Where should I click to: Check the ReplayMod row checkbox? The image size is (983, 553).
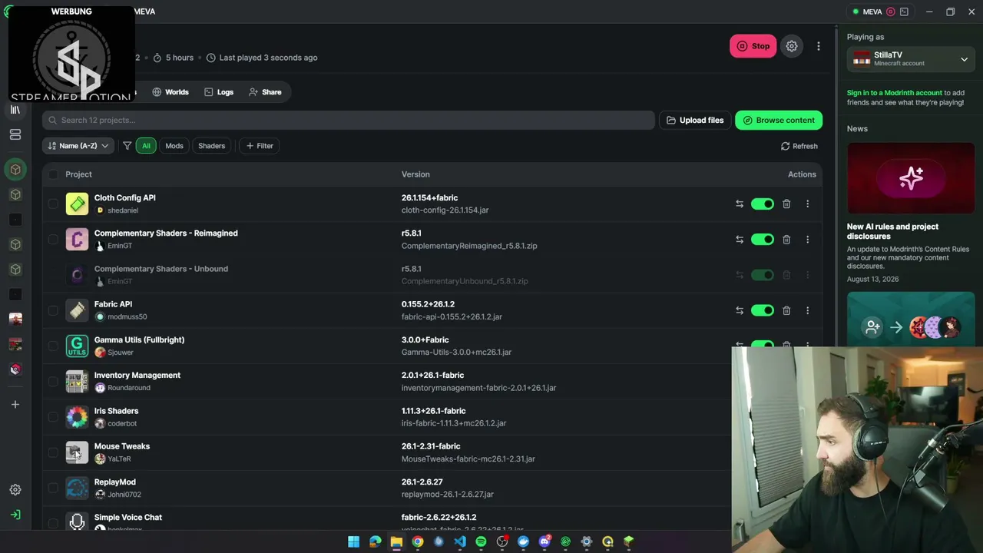(x=53, y=488)
